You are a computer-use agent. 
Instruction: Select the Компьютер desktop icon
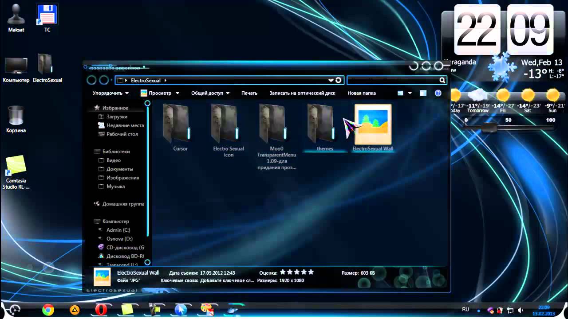point(16,70)
